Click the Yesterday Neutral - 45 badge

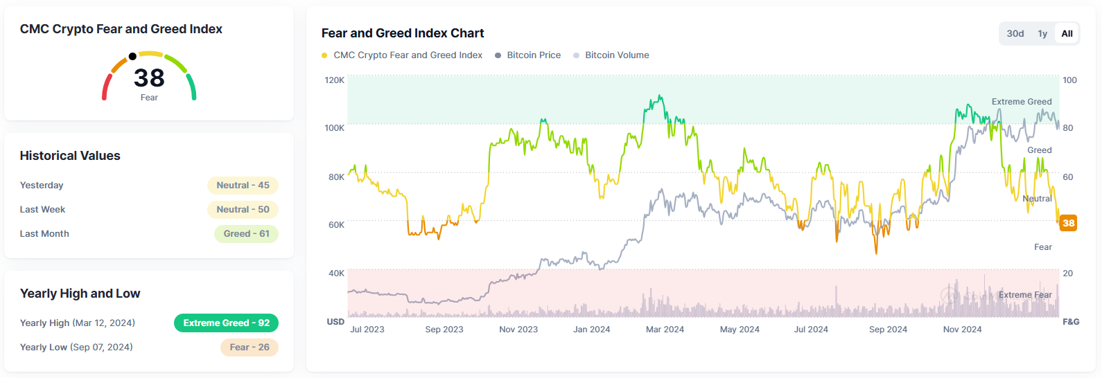(243, 186)
